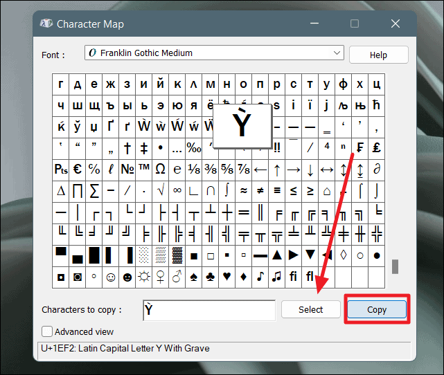Select the one eighth ⅛ fraction character
This screenshot has width=444, height=375.
click(x=194, y=170)
